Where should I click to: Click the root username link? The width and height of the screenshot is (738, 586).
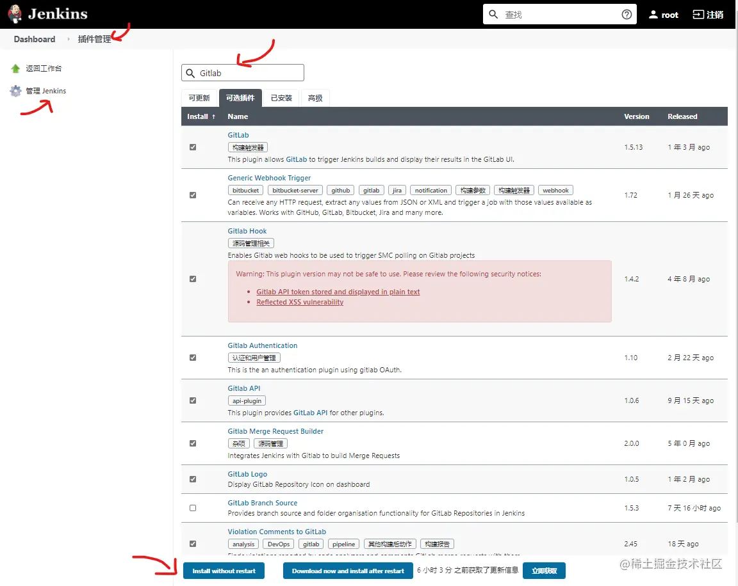pyautogui.click(x=669, y=15)
